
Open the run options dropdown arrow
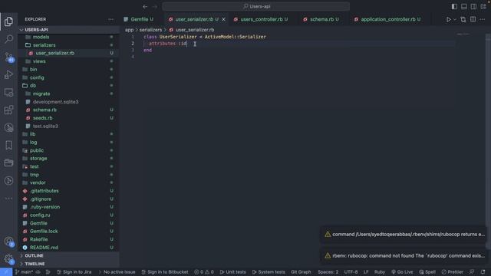pyautogui.click(x=455, y=19)
